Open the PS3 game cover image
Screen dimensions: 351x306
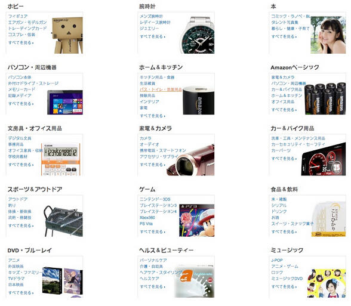click(197, 220)
